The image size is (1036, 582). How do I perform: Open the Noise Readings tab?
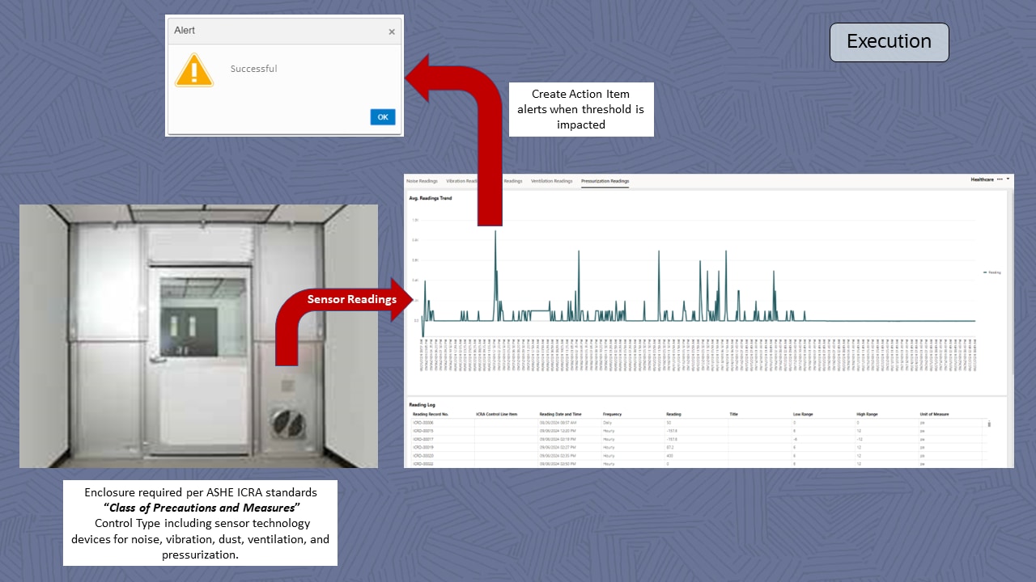click(422, 181)
